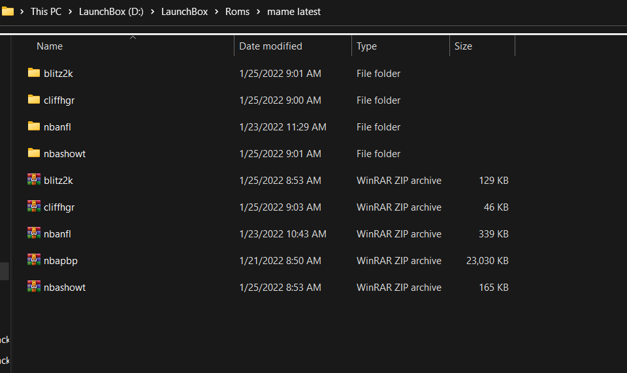This screenshot has height=373, width=627.
Task: Go to LaunchBox (D:) drive breadcrumb
Action: click(x=111, y=12)
